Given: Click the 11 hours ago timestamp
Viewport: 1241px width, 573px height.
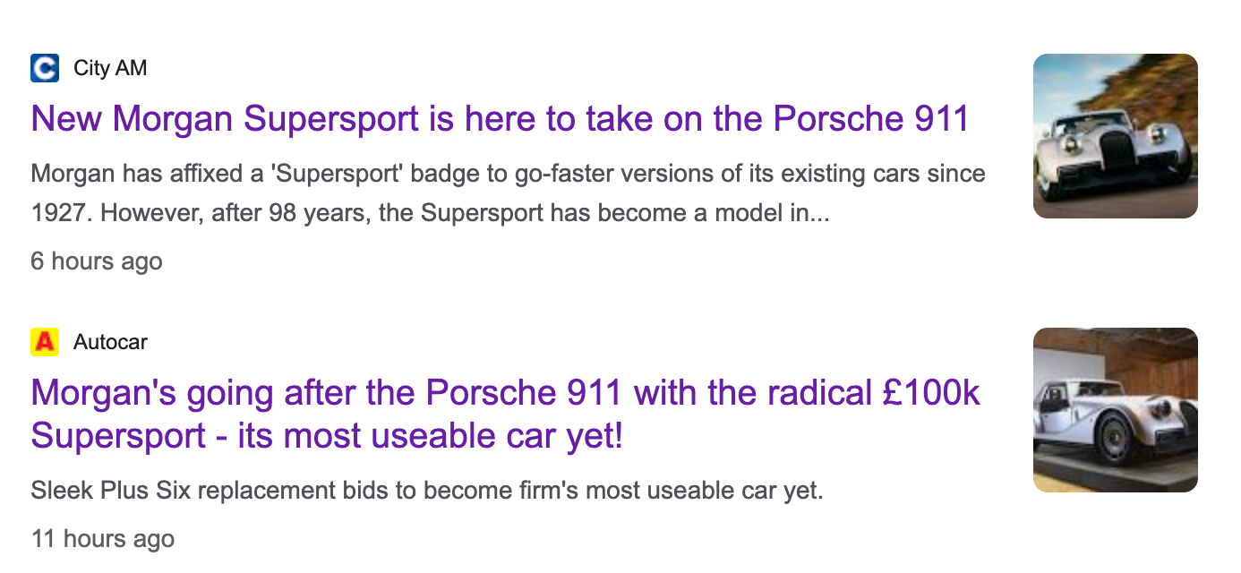Looking at the screenshot, I should pyautogui.click(x=102, y=539).
